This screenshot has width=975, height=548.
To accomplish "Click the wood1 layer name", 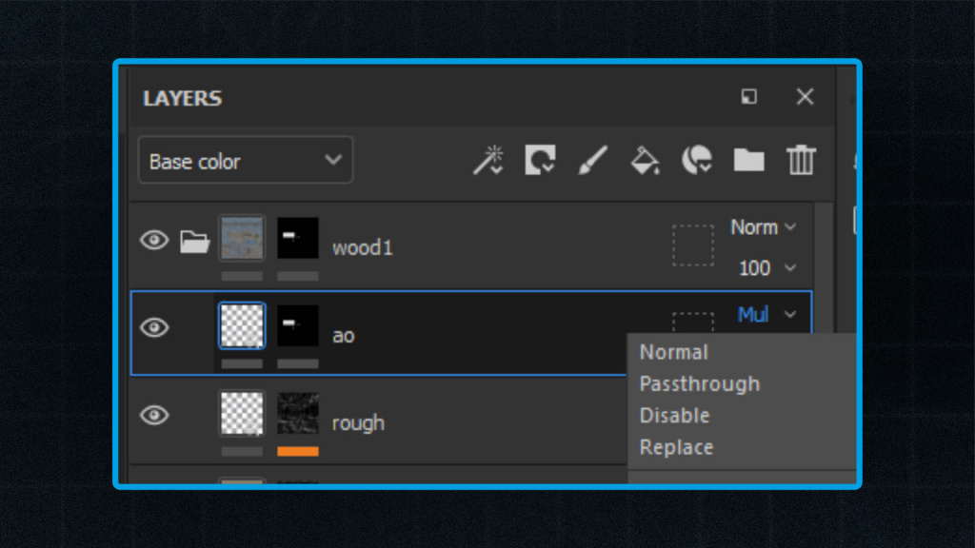I will pyautogui.click(x=363, y=248).
